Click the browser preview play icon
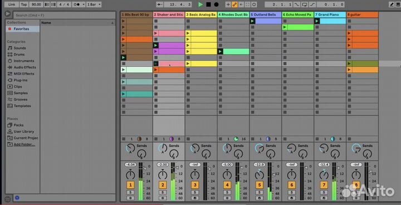This screenshot has width=401, height=205. (8, 14)
